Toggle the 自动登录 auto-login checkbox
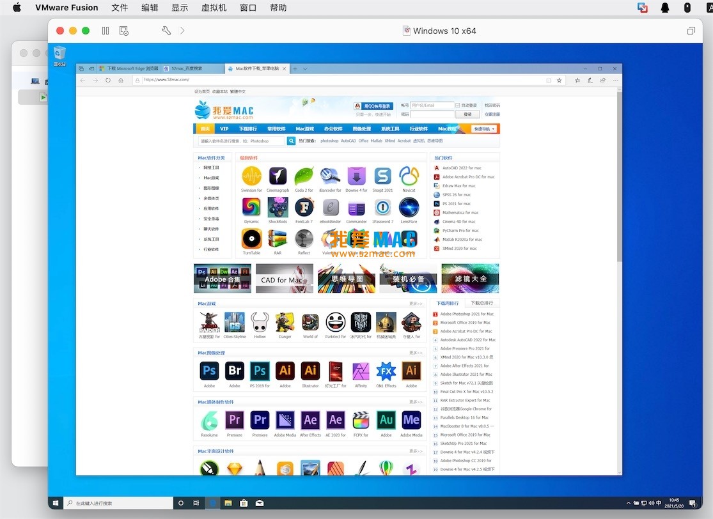Screen dimensions: 713x519 click(x=457, y=105)
